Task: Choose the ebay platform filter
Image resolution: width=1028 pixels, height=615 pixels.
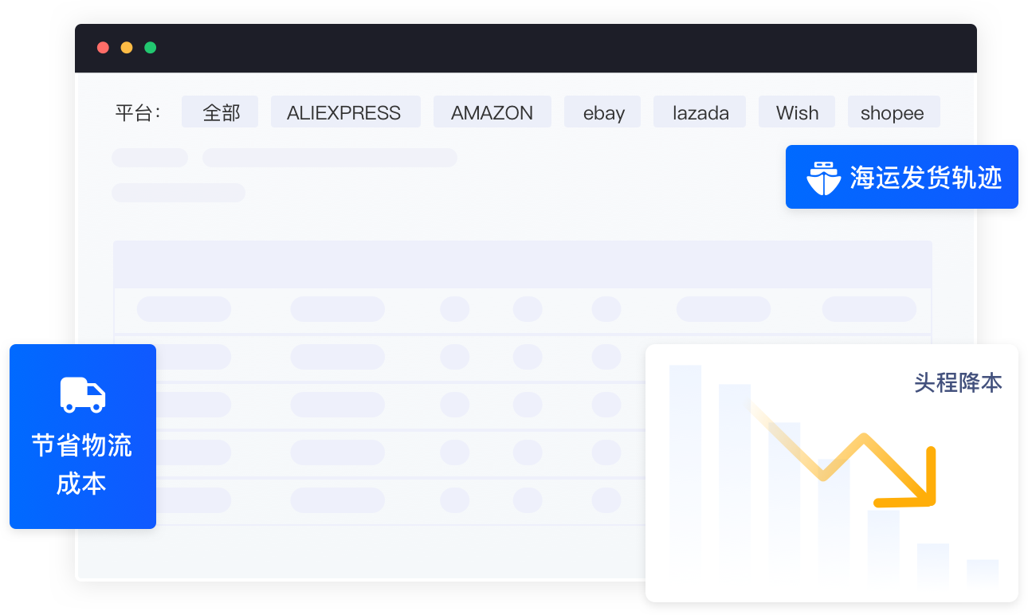Action: 603,112
